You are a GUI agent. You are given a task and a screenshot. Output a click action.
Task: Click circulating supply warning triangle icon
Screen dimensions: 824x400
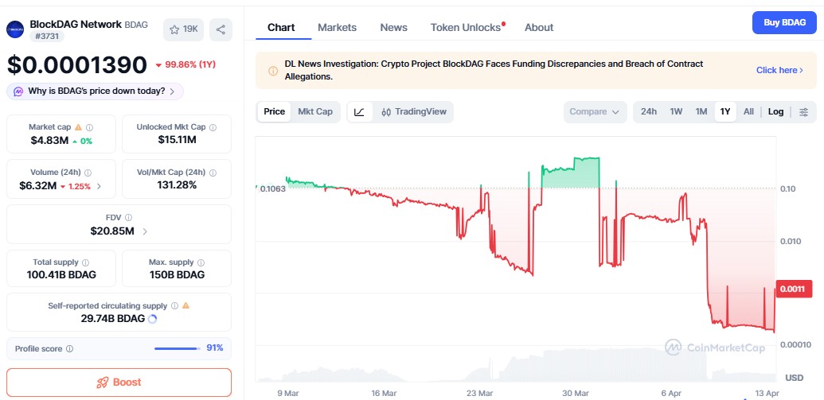(185, 305)
